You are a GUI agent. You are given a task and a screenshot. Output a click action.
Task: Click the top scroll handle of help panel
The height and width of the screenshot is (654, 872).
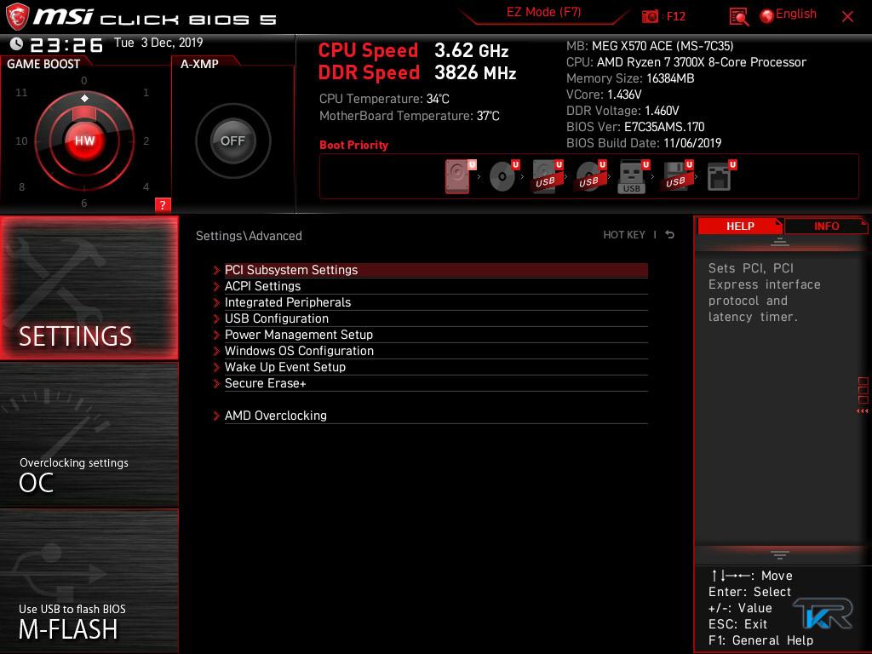(x=780, y=242)
